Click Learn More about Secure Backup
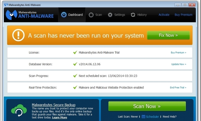The width and height of the screenshot is (201, 121). point(59,117)
